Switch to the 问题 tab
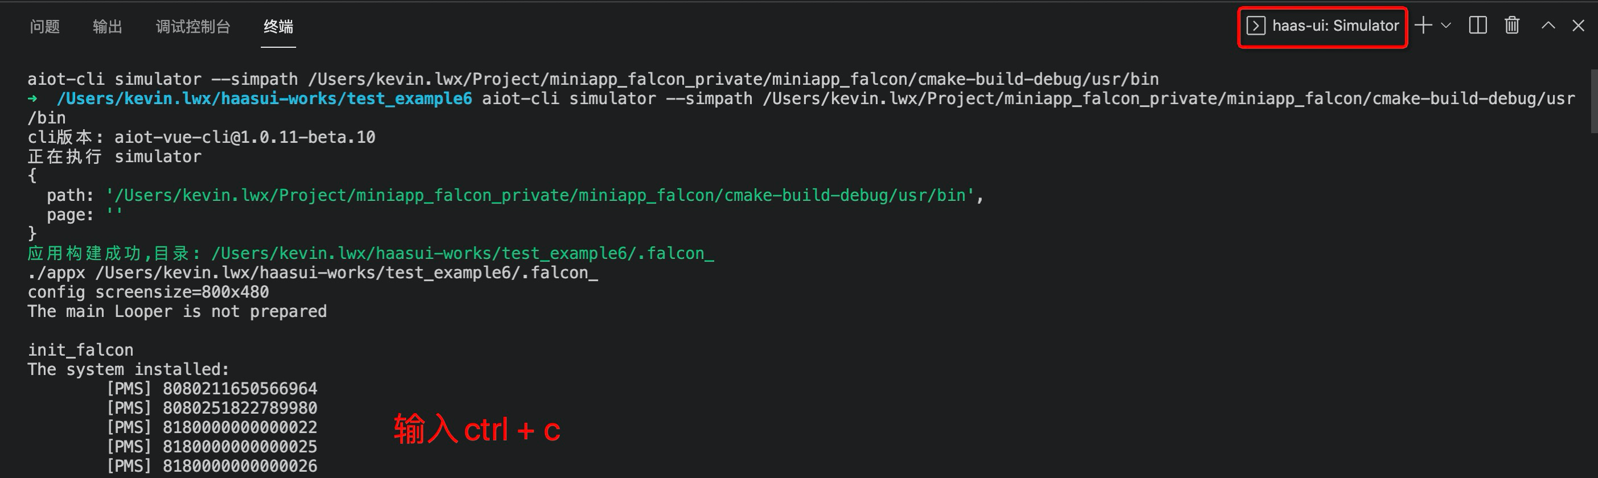This screenshot has width=1598, height=478. pyautogui.click(x=44, y=27)
